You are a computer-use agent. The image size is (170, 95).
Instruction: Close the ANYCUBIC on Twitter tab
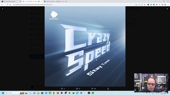(42, 2)
